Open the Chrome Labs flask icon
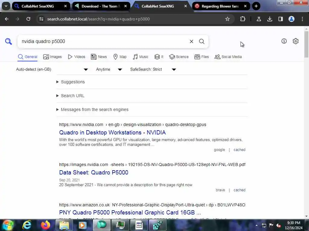Viewport: 309px width, 231px height. (259, 19)
